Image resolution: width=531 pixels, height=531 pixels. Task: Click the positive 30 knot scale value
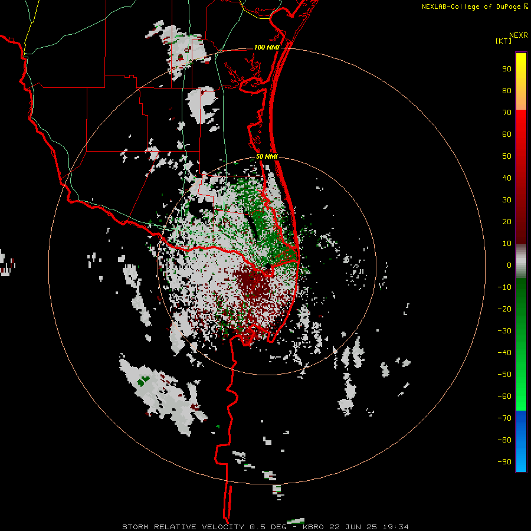pos(507,200)
